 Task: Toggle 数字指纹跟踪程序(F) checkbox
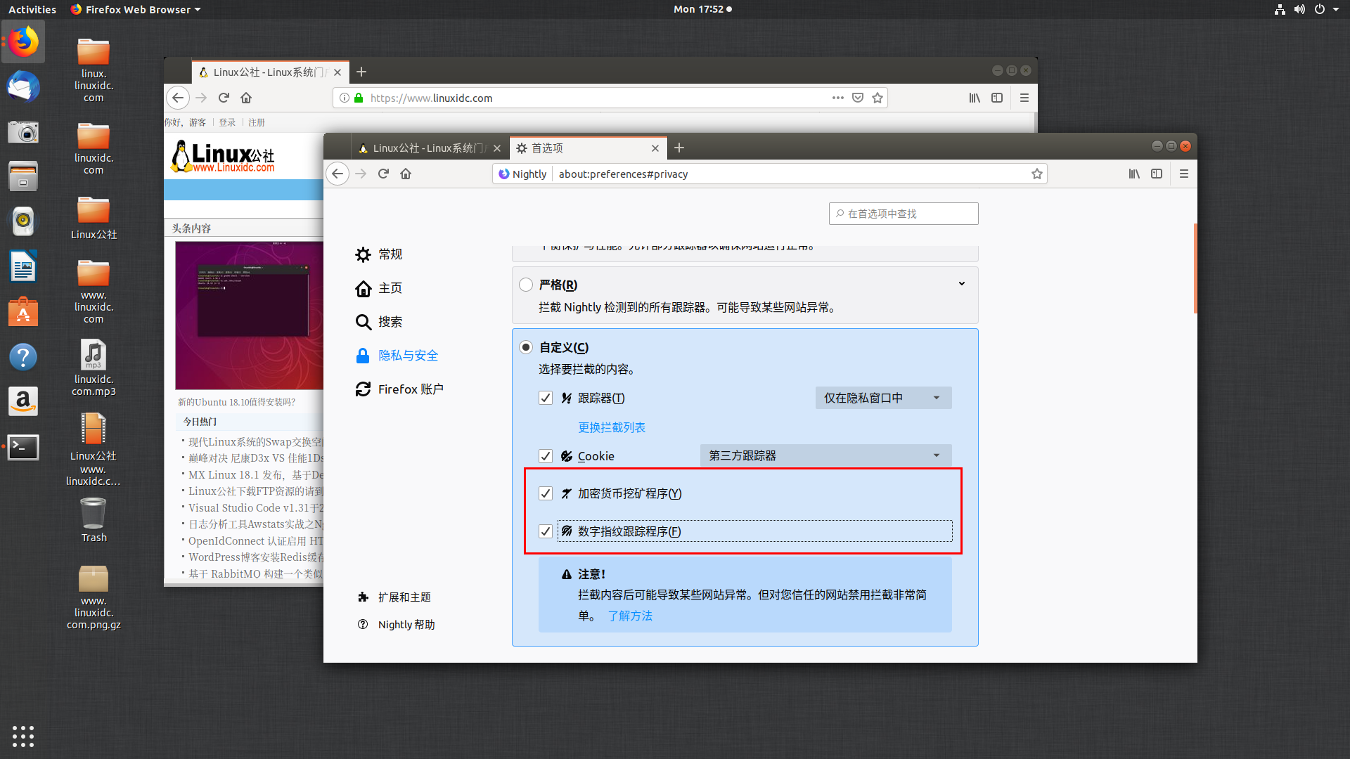pos(546,531)
